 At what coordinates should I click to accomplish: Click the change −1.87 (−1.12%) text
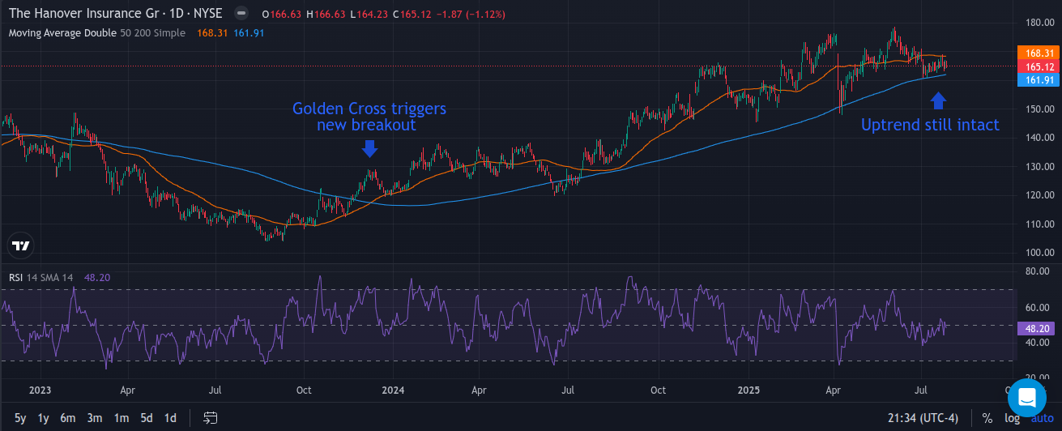pyautogui.click(x=471, y=14)
